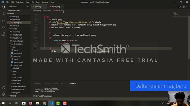This screenshot has width=190, height=106.
Task: Open the Help menu
Action: click(x=52, y=2)
